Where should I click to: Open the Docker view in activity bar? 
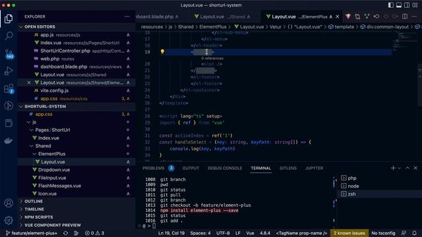pyautogui.click(x=9, y=140)
